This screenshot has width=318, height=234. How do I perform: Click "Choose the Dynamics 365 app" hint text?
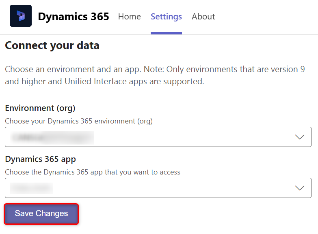pyautogui.click(x=93, y=172)
